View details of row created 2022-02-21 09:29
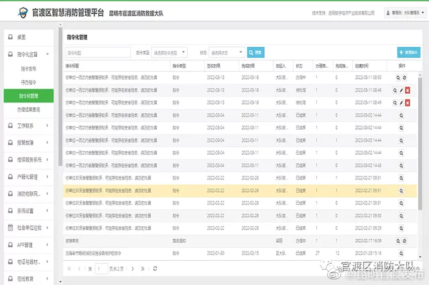This screenshot has height=285, width=429. pos(401,228)
